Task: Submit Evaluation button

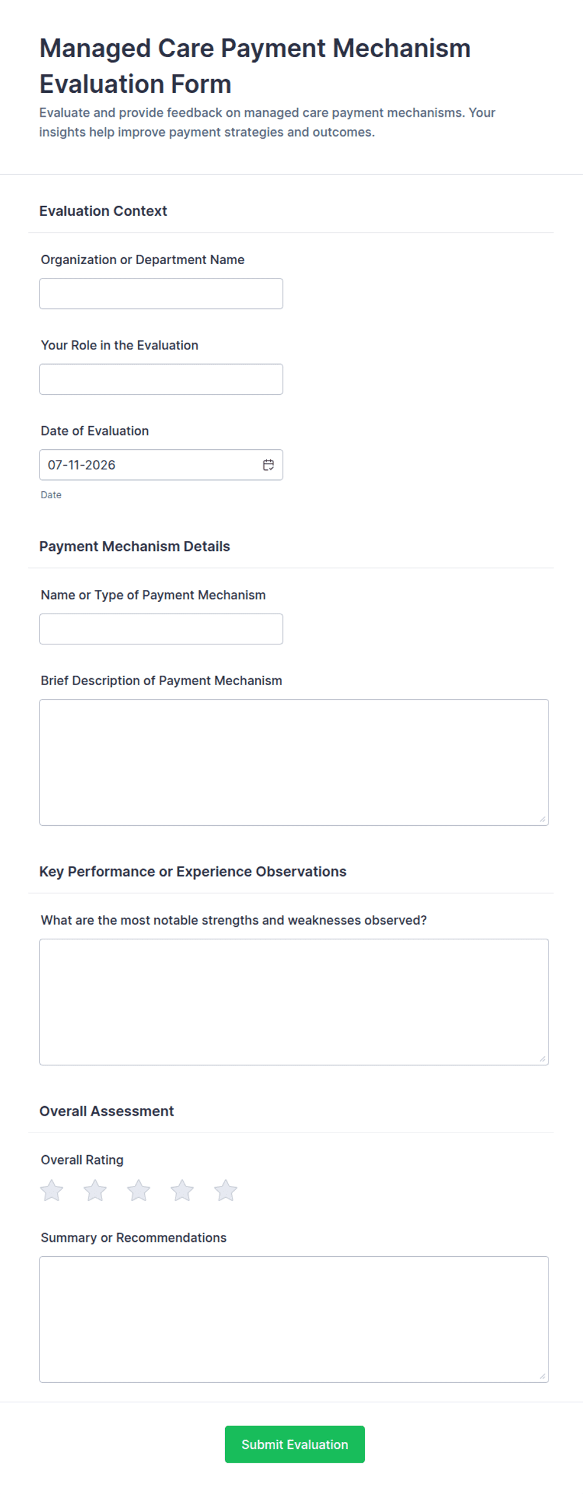Action: (x=295, y=1444)
